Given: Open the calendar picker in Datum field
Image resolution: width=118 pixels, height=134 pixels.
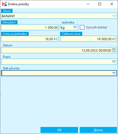Looking at the screenshot, I should pos(114,50).
